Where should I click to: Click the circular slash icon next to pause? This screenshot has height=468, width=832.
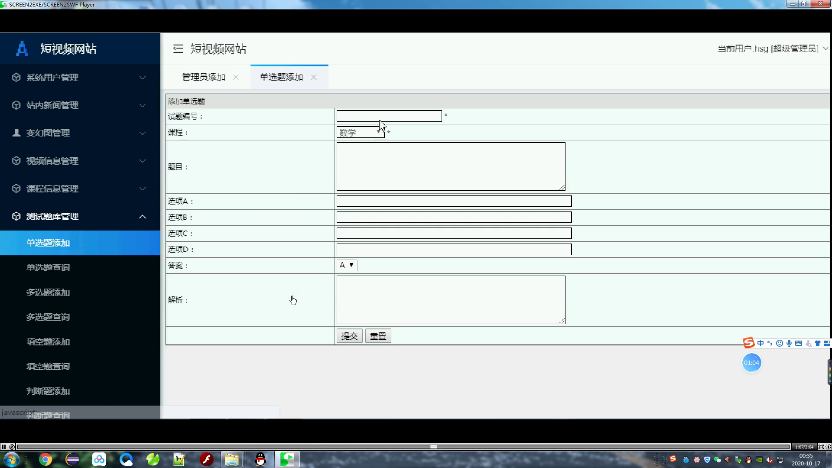coord(12,447)
